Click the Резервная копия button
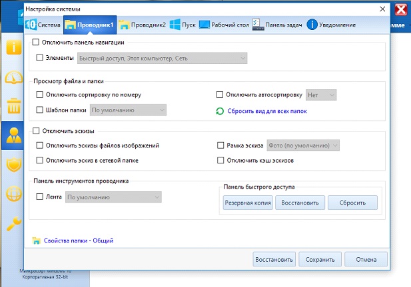411x287 pixels. coord(248,203)
